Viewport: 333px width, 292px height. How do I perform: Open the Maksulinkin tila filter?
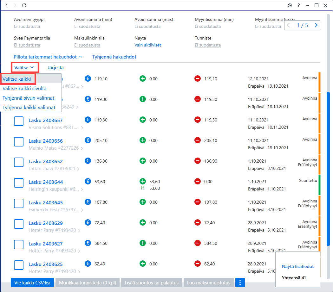[x=87, y=45]
